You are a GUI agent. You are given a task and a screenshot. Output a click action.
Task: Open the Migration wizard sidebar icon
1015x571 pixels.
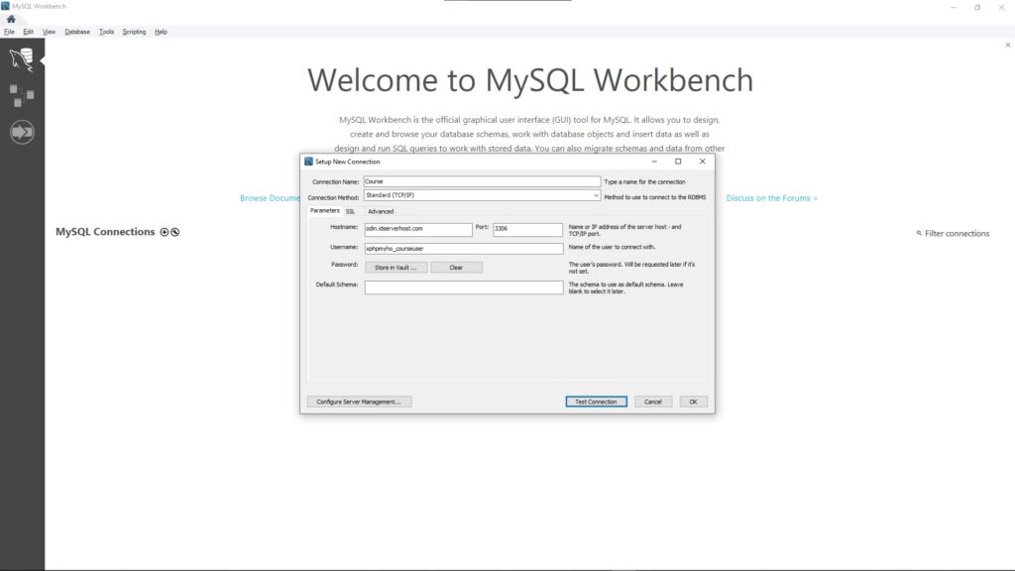(22, 132)
